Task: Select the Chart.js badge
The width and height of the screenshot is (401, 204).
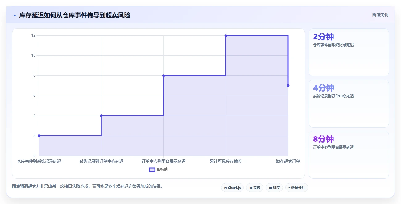Action: 233,188
